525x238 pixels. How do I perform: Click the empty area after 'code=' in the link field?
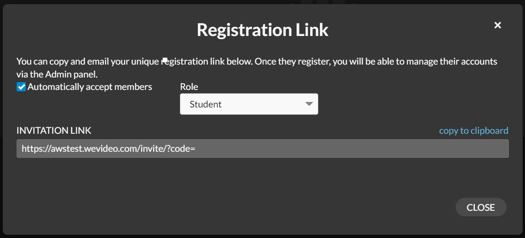click(352, 149)
